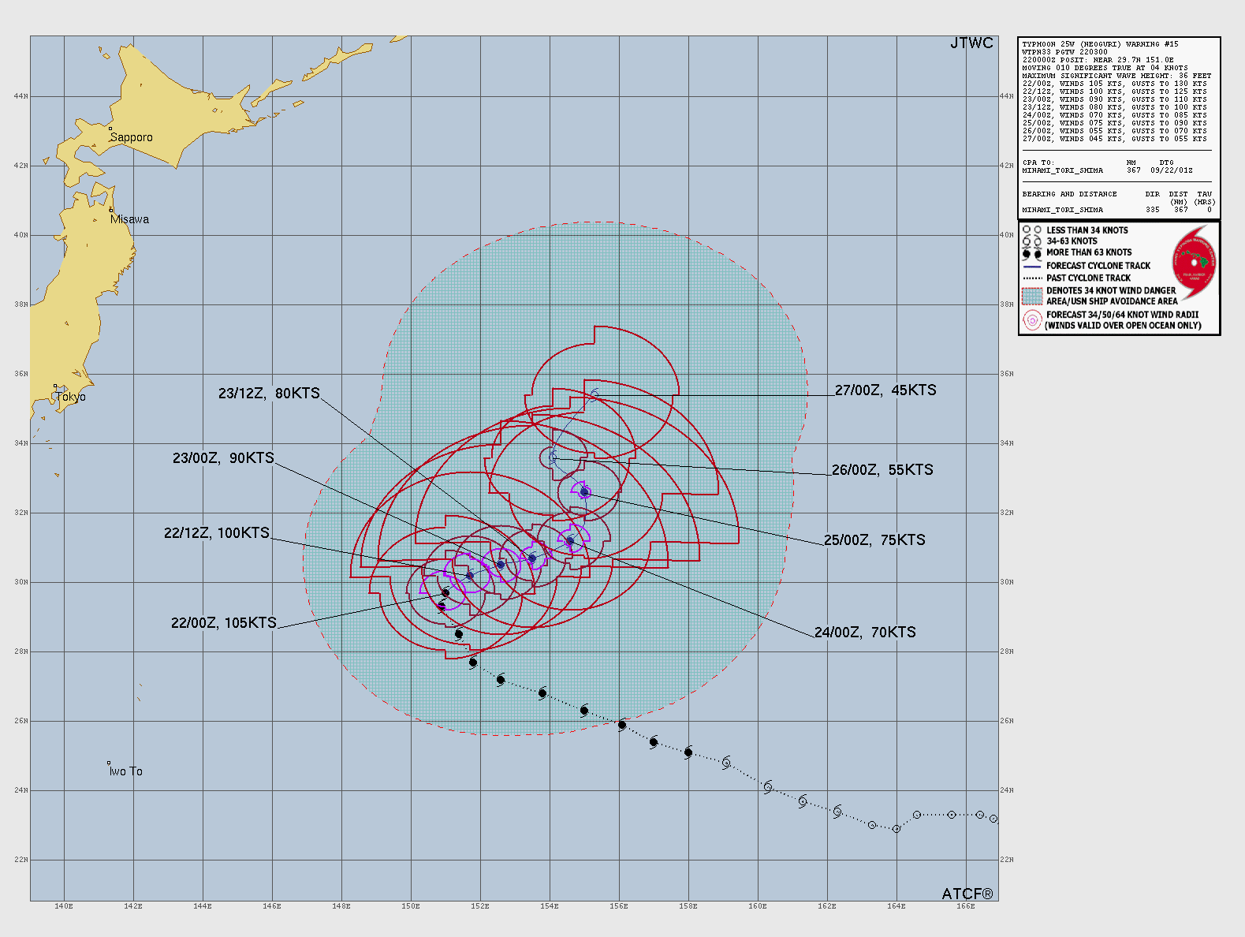The width and height of the screenshot is (1245, 937).
Task: Click the 27/00Z forecast position cyclone symbol
Action: click(595, 394)
